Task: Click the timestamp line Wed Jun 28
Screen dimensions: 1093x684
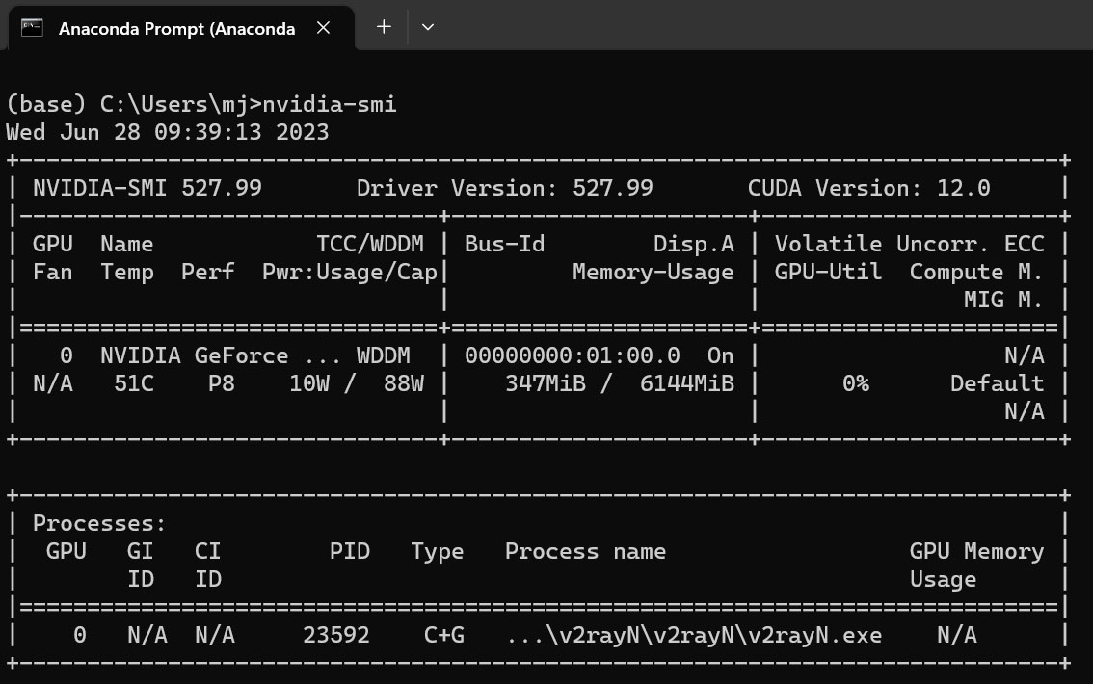Action: (167, 132)
